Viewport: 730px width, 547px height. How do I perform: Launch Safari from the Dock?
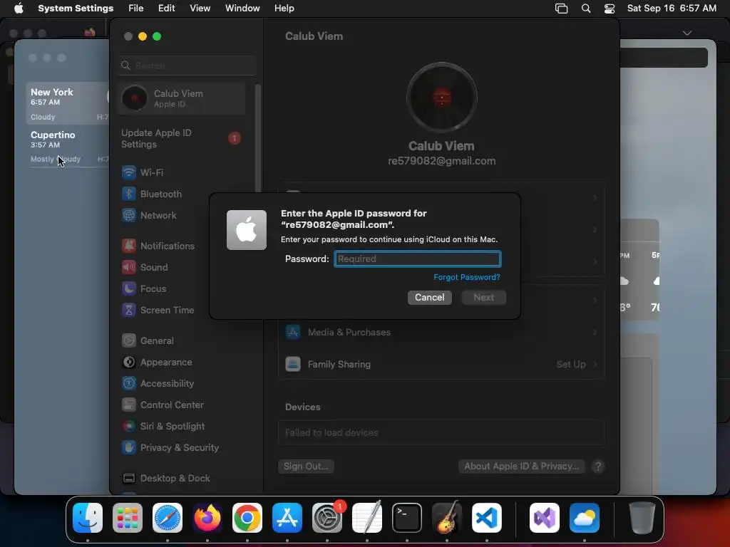click(168, 517)
